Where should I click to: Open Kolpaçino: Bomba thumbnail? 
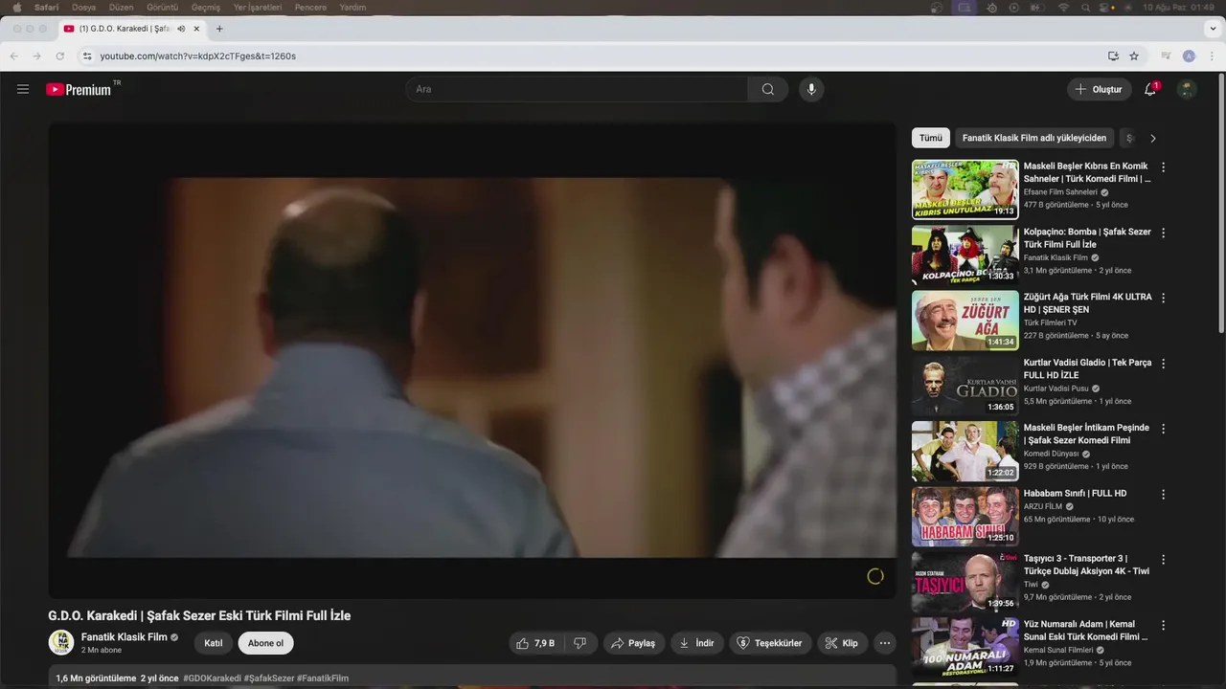(x=965, y=255)
